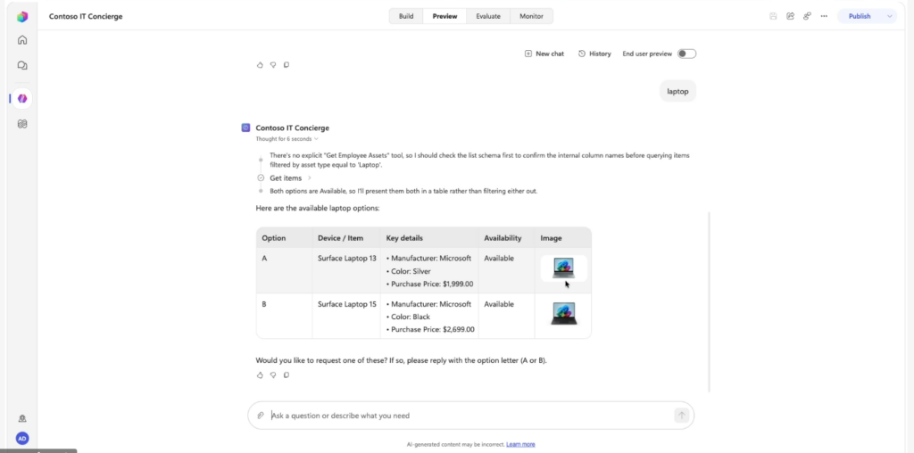Open the more options ellipsis menu

tap(824, 16)
